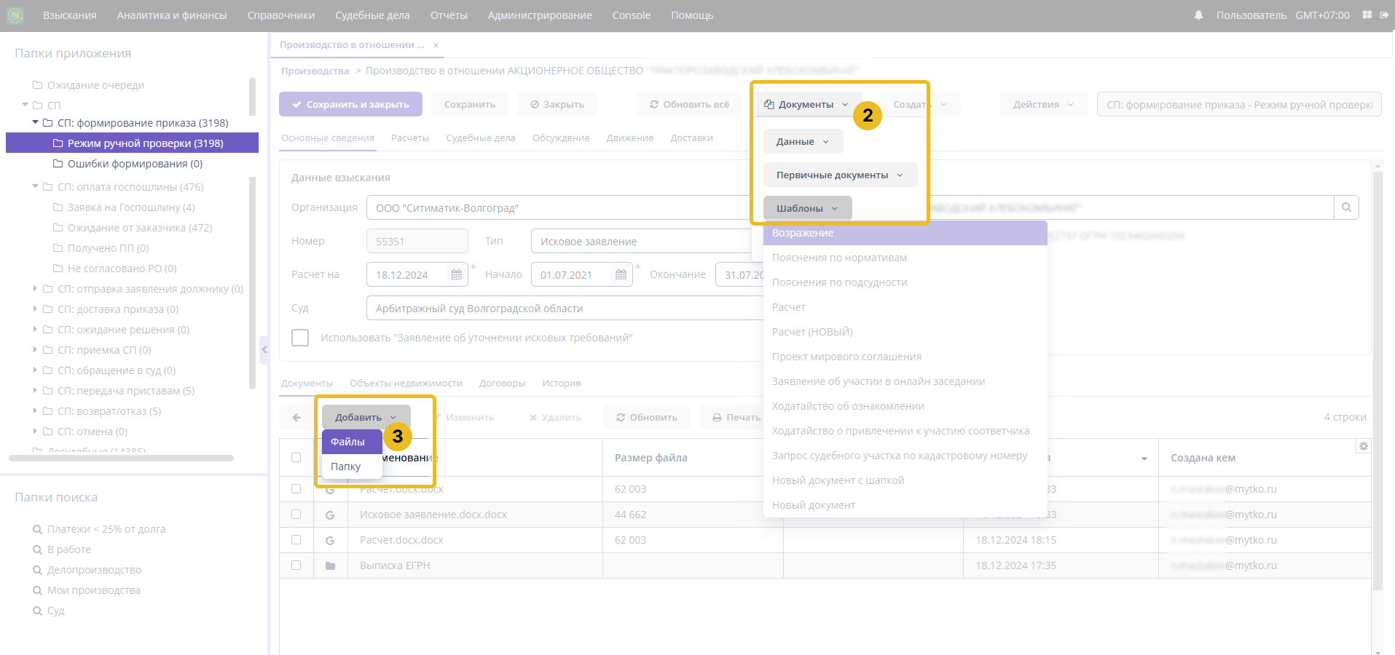1395x655 pixels.
Task: Click the table settings gear icon
Action: [x=1363, y=446]
